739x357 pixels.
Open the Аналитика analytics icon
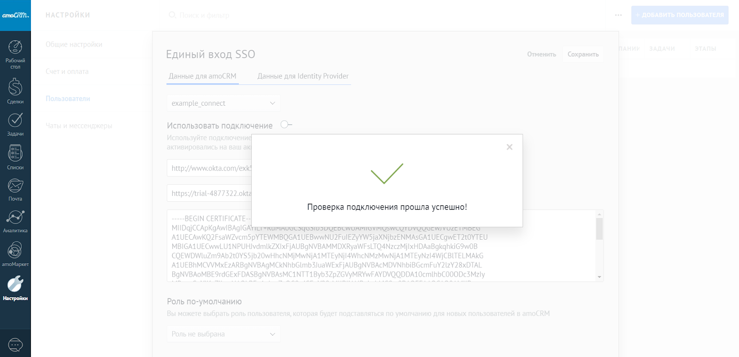tap(15, 218)
